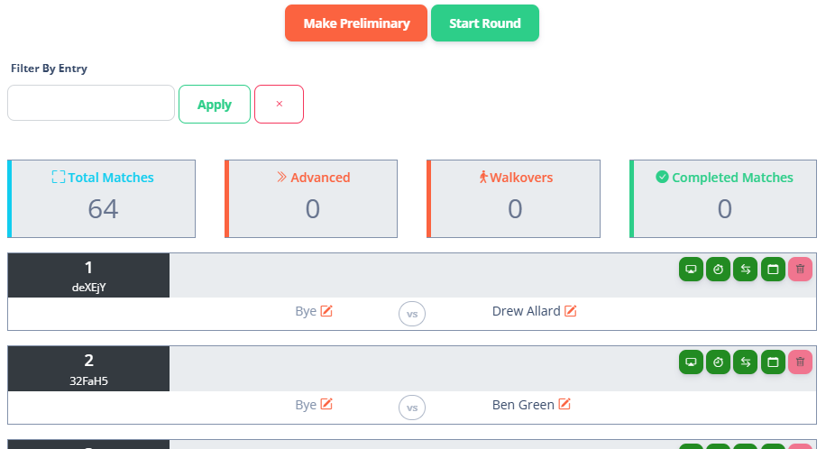The image size is (826, 449).
Task: Click the Make Preliminary button
Action: click(356, 23)
